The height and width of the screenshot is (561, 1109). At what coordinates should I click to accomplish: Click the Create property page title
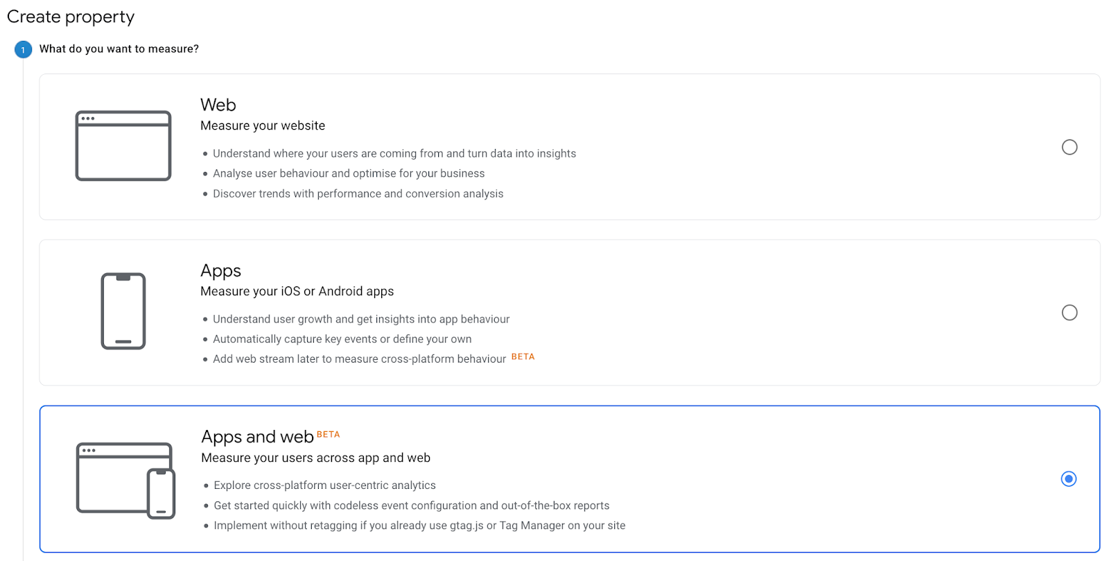coord(71,17)
